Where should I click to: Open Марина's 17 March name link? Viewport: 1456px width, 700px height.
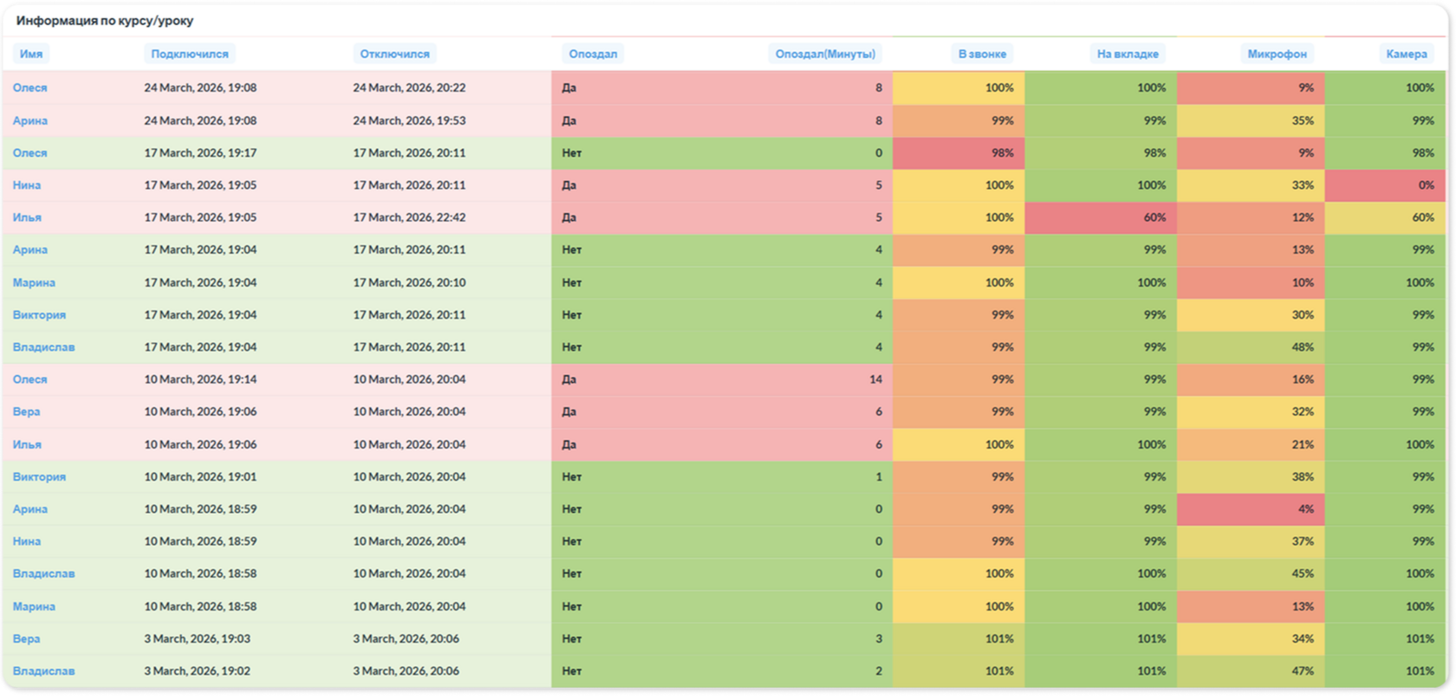click(34, 282)
